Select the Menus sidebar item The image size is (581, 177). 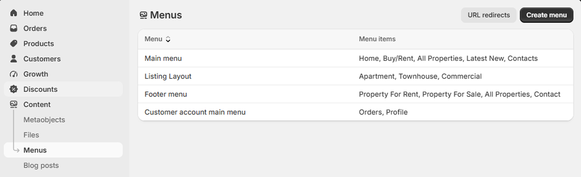pos(63,150)
